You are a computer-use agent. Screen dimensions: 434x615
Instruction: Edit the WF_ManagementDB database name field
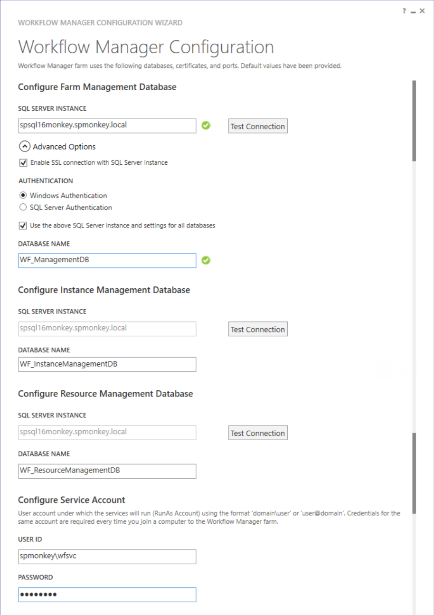coord(107,260)
